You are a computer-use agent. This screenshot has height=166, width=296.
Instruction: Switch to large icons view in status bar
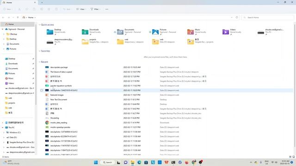[294, 157]
